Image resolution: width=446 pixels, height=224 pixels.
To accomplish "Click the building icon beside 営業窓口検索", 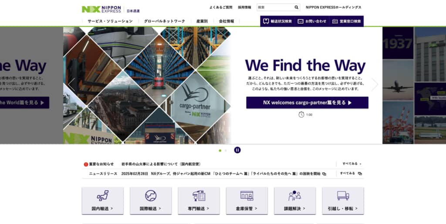I will [x=335, y=21].
